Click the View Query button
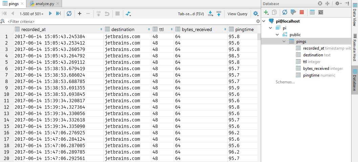 (x=237, y=14)
